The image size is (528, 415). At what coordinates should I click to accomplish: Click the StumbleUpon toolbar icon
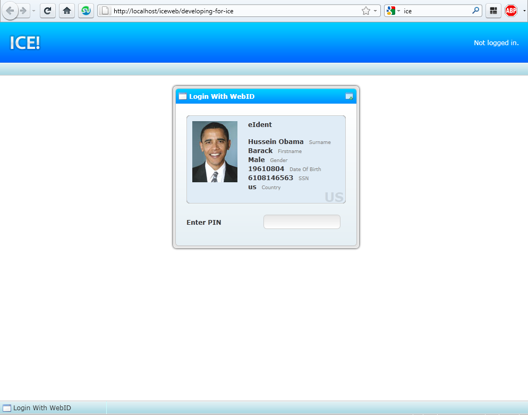point(86,11)
